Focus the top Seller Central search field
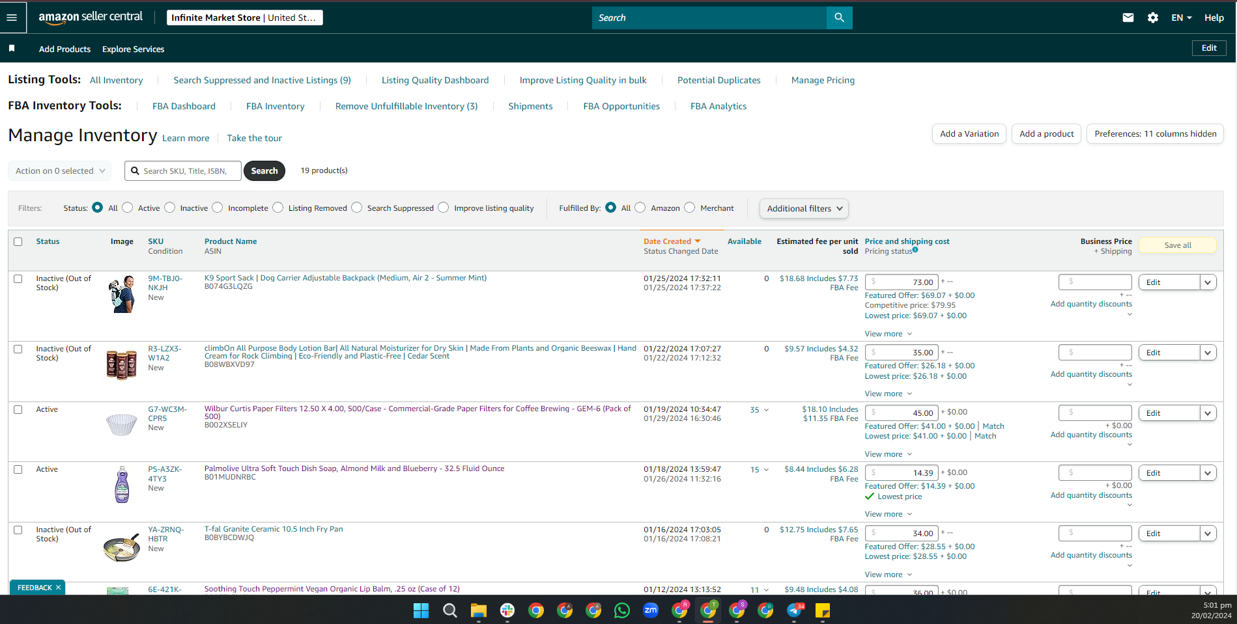 click(709, 18)
